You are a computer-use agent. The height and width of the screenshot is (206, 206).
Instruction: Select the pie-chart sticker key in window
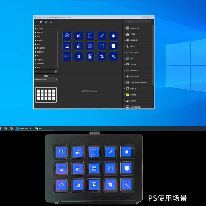click(x=90, y=56)
